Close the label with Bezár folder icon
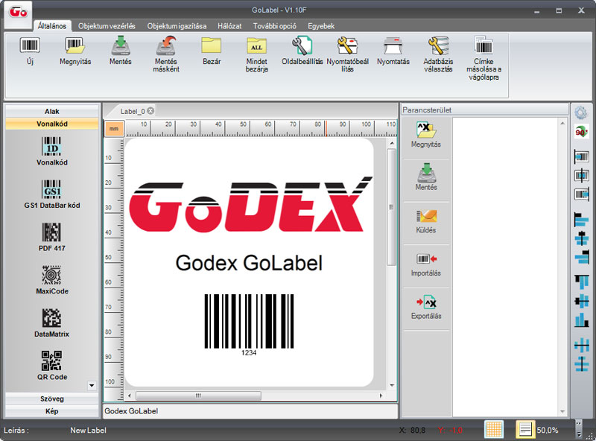Screen dimensions: 596x441 [x=212, y=45]
